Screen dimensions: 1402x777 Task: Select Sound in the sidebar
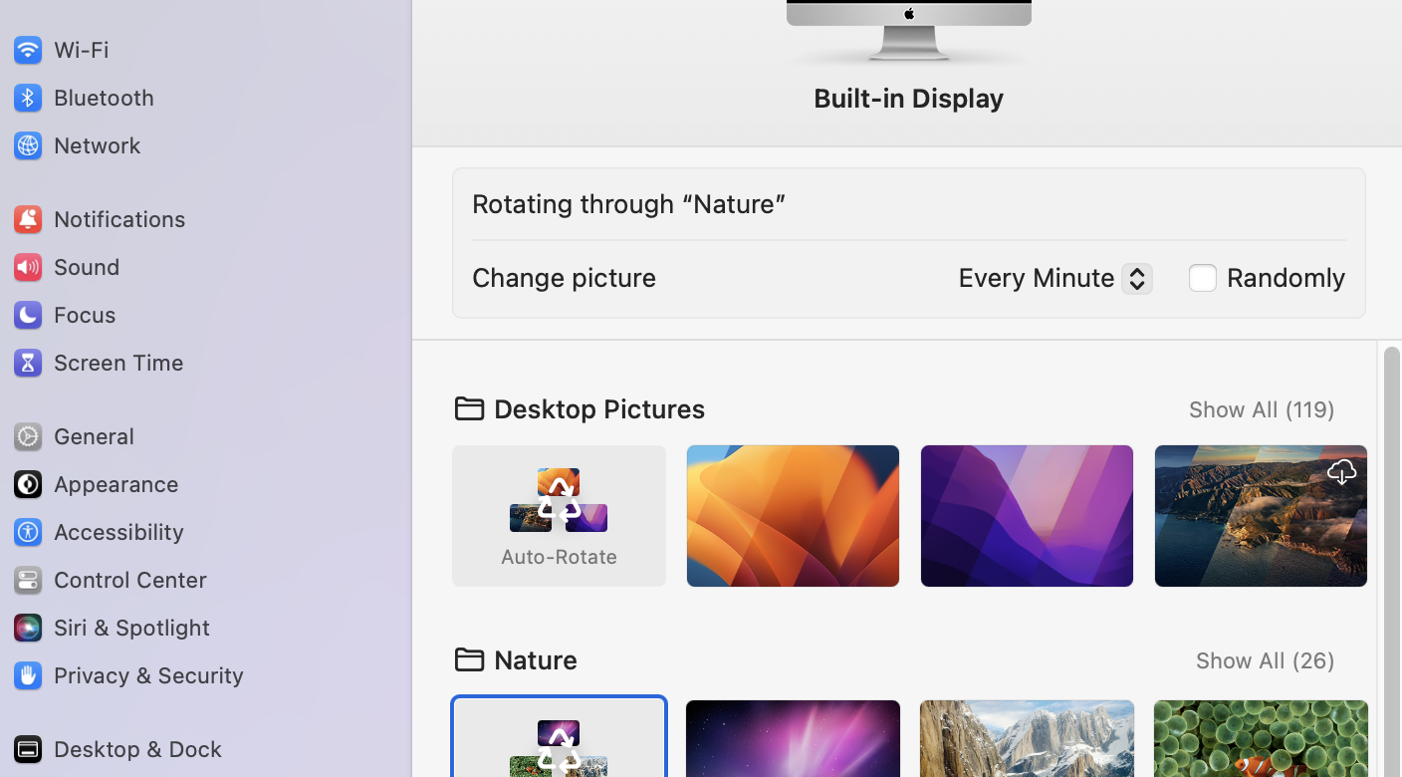pyautogui.click(x=66, y=266)
